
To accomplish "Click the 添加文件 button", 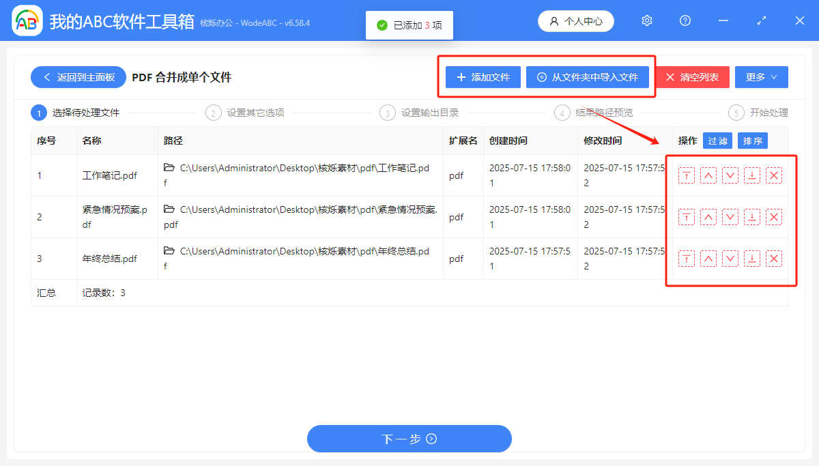I will tap(483, 76).
